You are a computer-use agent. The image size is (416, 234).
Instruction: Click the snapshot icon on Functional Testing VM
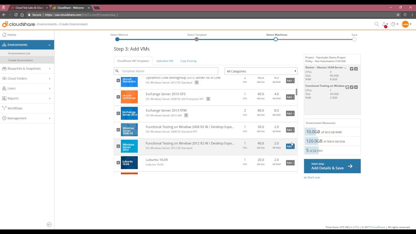[x=347, y=87]
